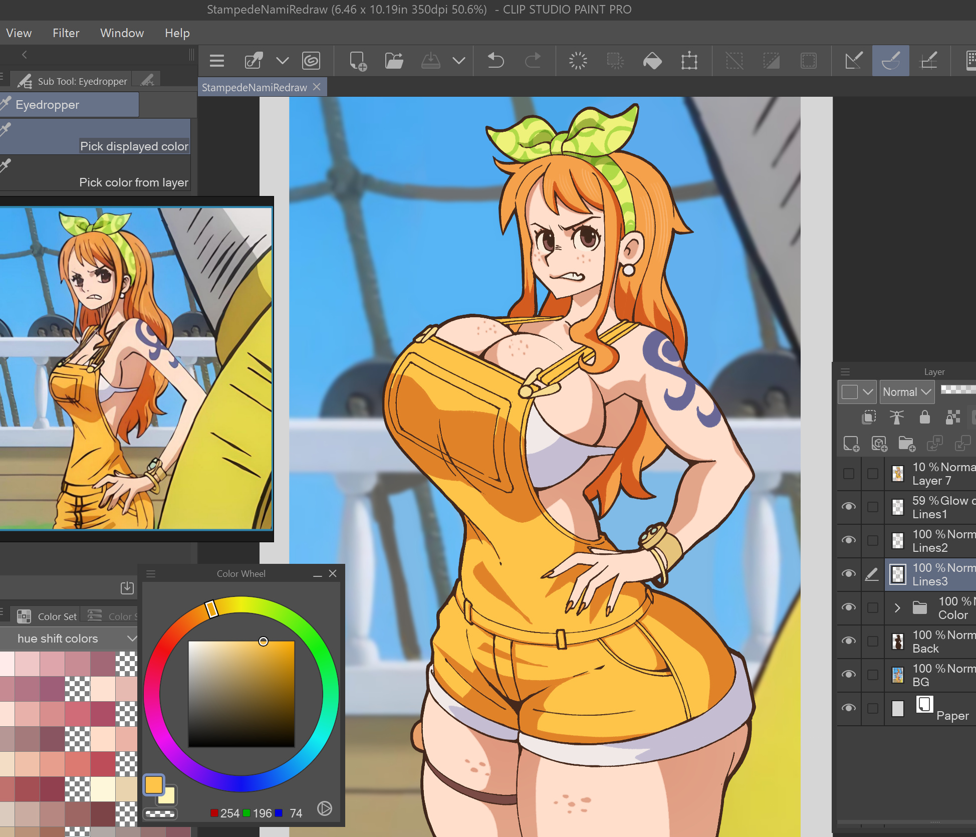Click the Fill paint bucket icon
976x837 pixels.
coord(652,61)
